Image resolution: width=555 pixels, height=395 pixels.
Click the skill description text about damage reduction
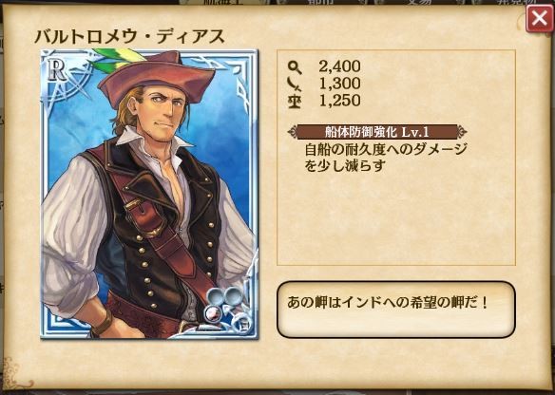click(x=386, y=158)
